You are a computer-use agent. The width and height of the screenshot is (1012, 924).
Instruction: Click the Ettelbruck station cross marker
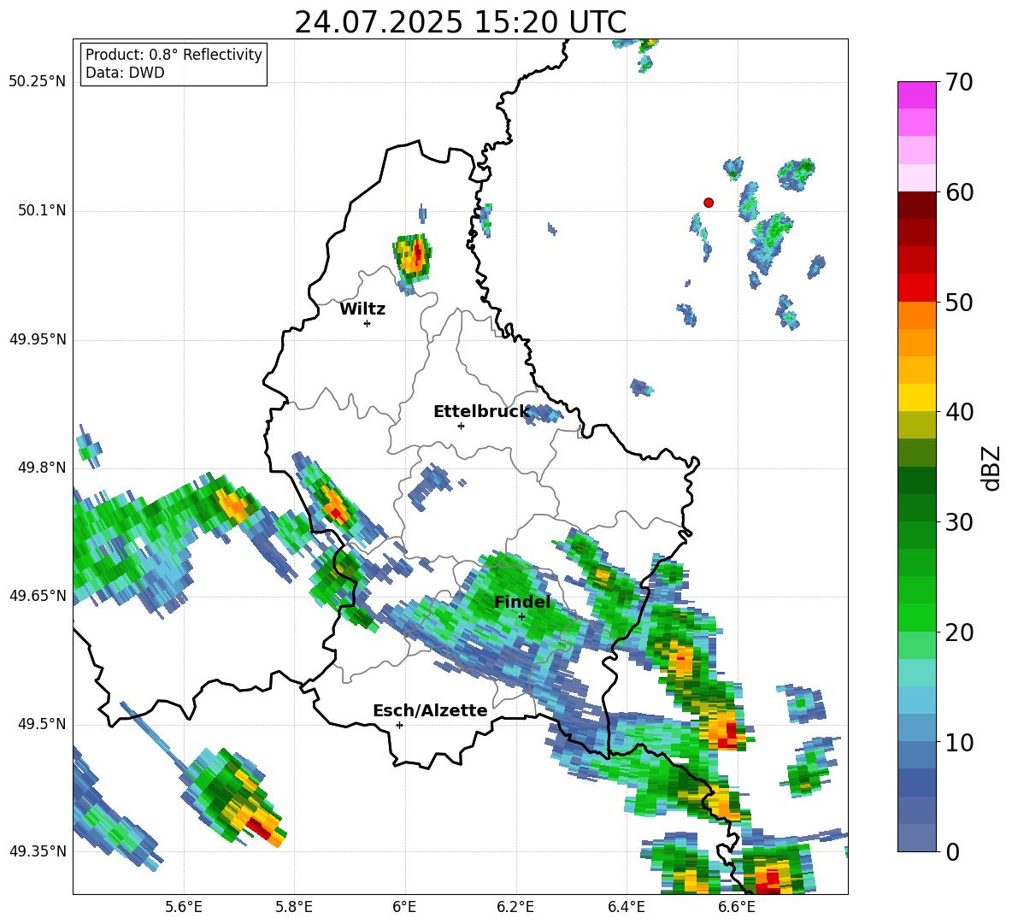[x=461, y=426]
